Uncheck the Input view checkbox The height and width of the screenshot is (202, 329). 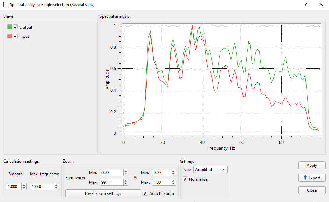click(15, 36)
